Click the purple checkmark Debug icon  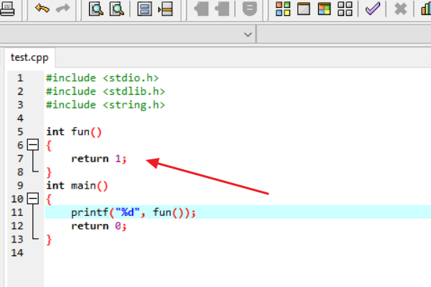click(x=373, y=9)
